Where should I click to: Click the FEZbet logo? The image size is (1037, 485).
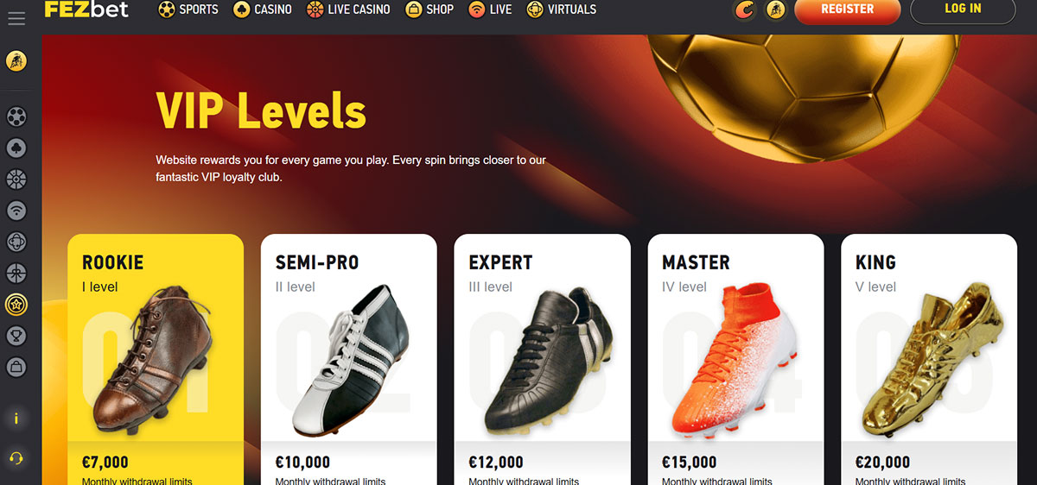[86, 9]
